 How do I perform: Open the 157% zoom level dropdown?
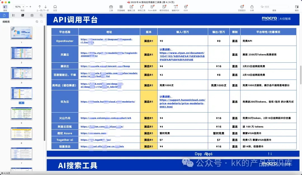[x=19, y=7]
